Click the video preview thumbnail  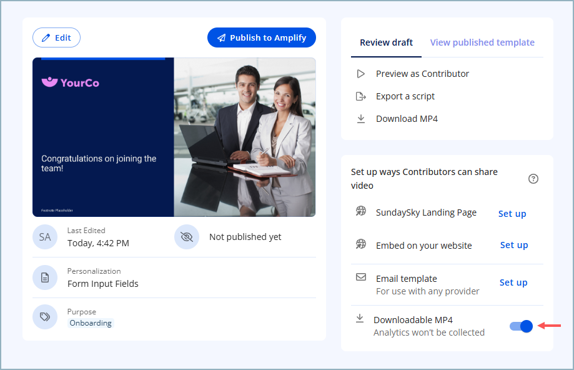[x=174, y=137]
